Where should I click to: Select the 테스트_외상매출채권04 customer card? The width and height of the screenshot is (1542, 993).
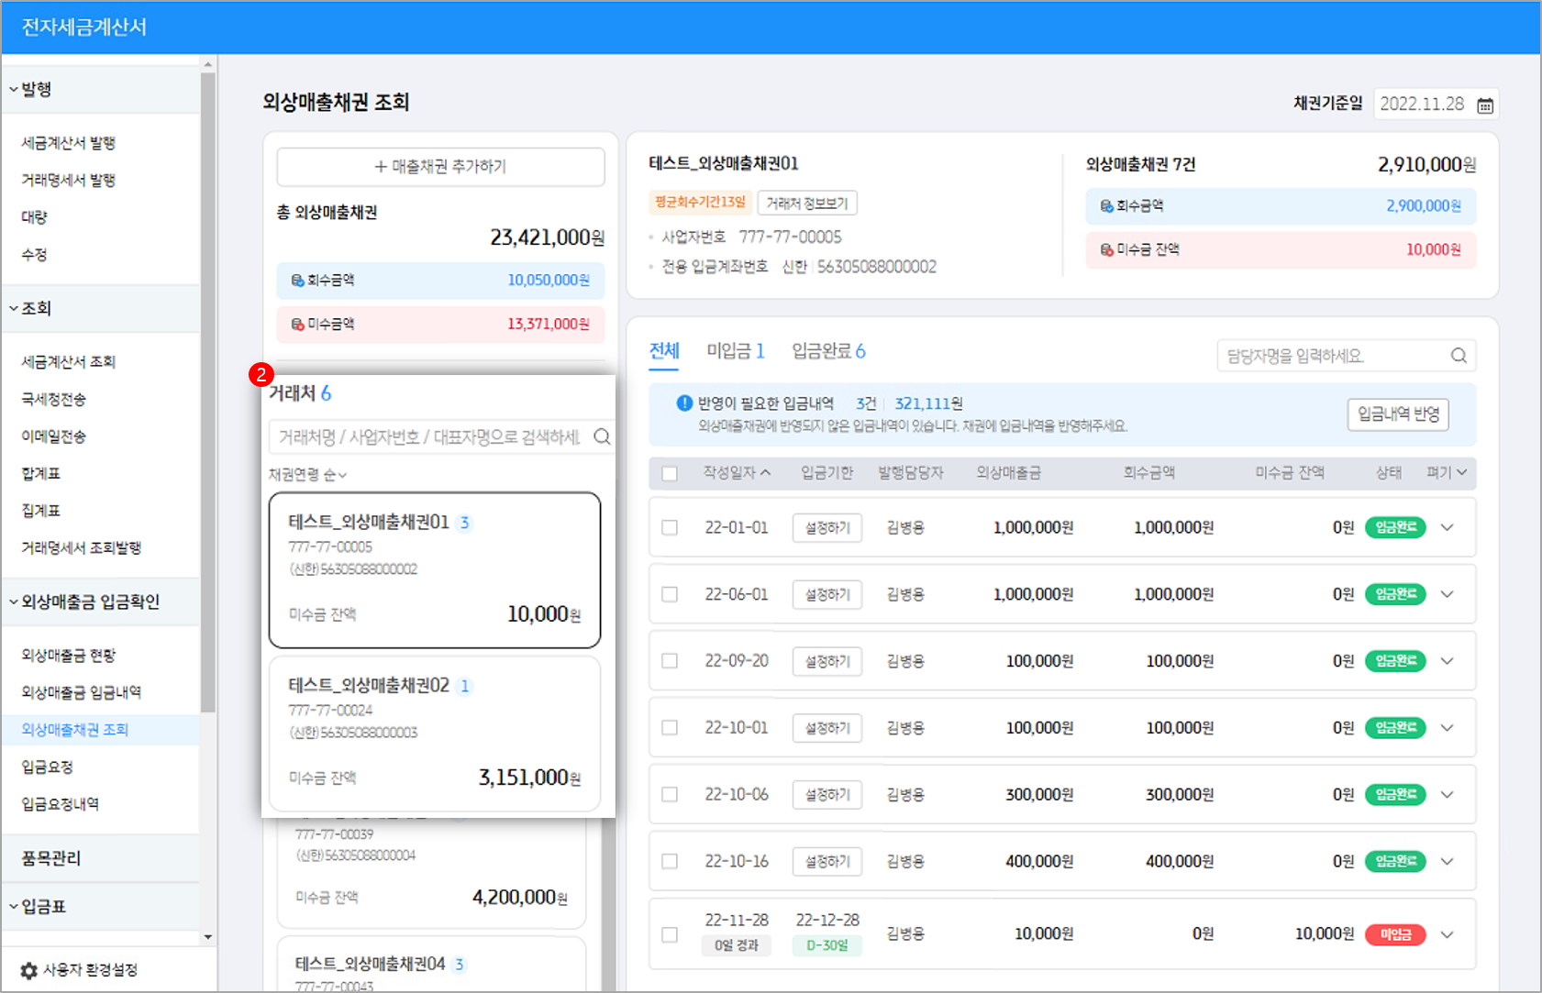click(x=431, y=963)
